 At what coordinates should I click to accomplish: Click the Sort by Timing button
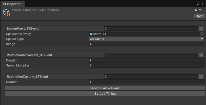[105, 94]
